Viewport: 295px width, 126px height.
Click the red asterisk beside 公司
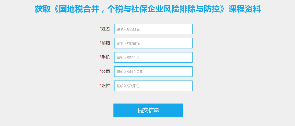tap(101, 71)
